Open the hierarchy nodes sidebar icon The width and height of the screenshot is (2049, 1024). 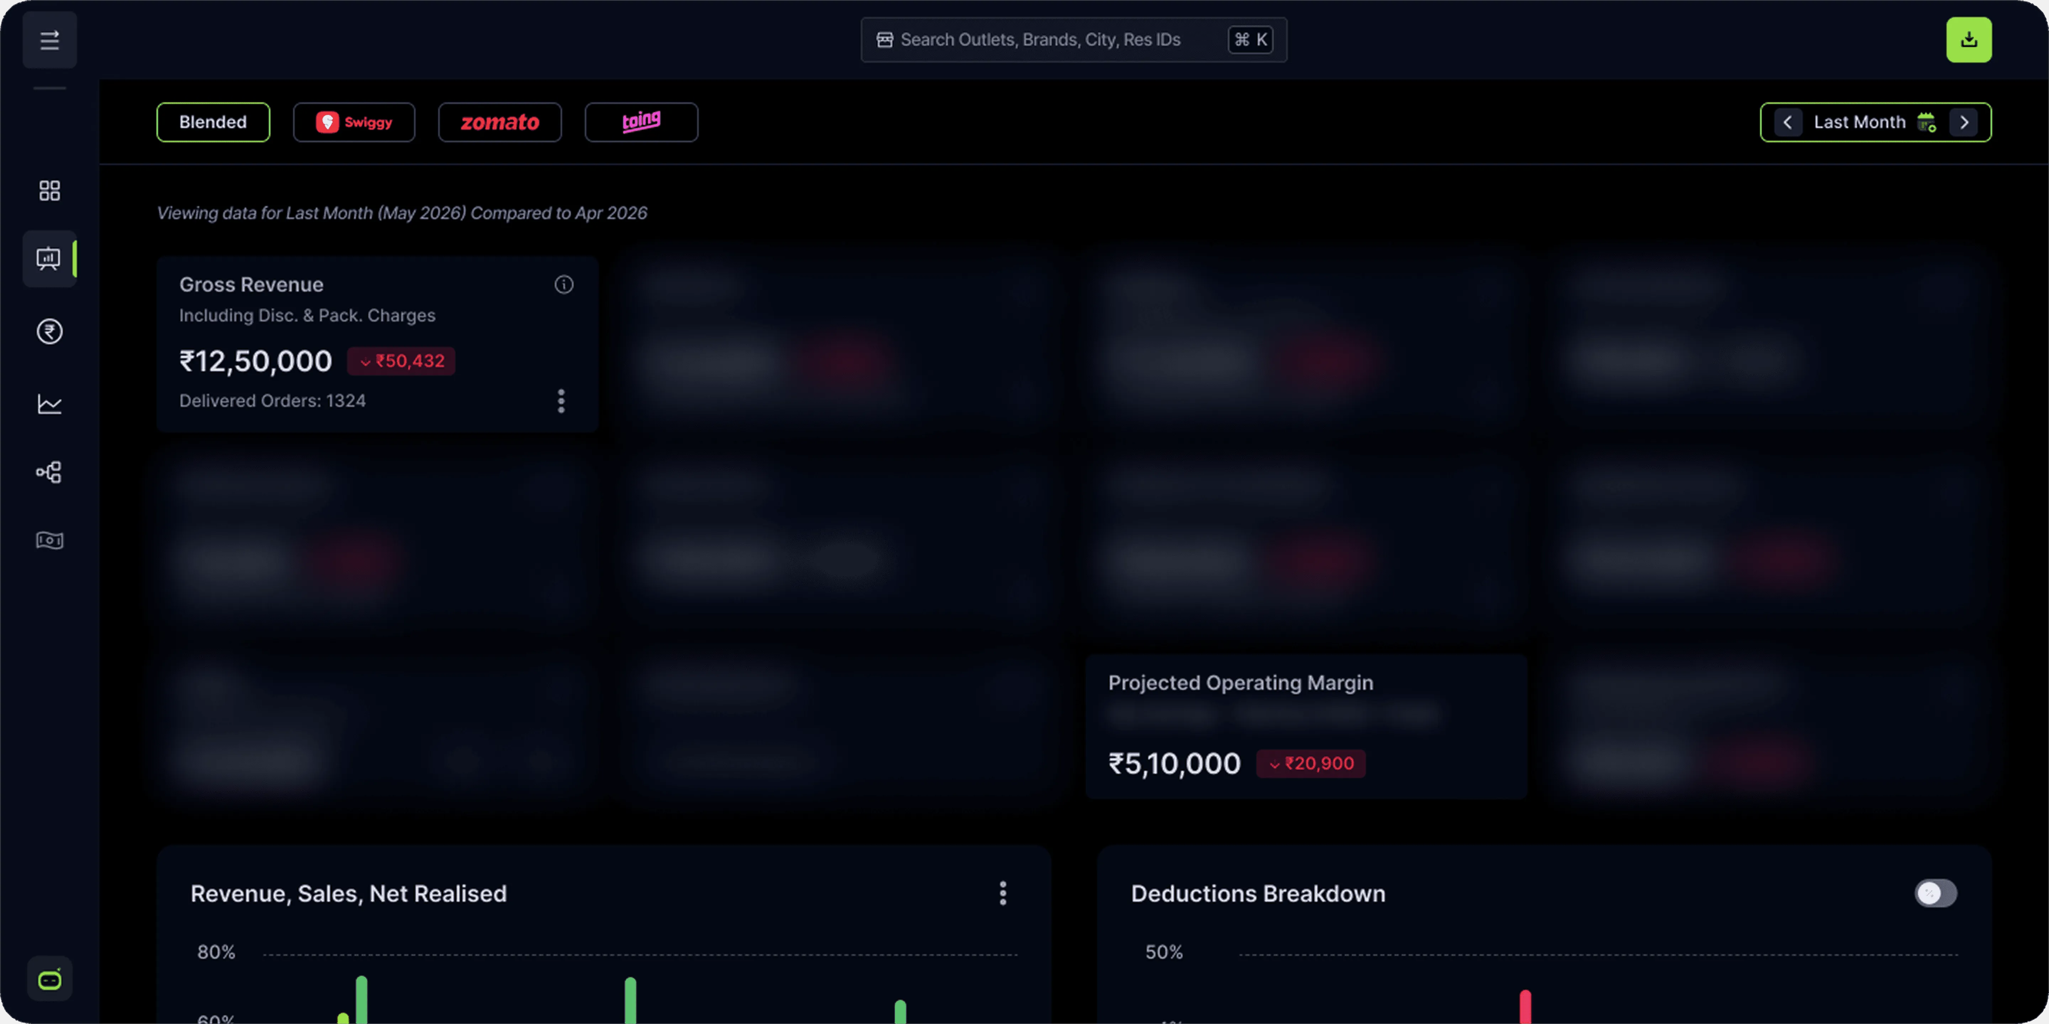[x=49, y=472]
